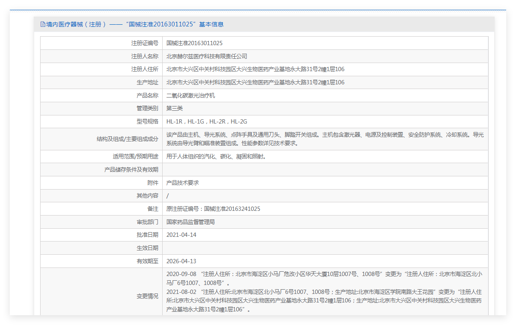This screenshot has height=325, width=516.
Task: Click the 备注 original registration number text
Action: click(213, 209)
